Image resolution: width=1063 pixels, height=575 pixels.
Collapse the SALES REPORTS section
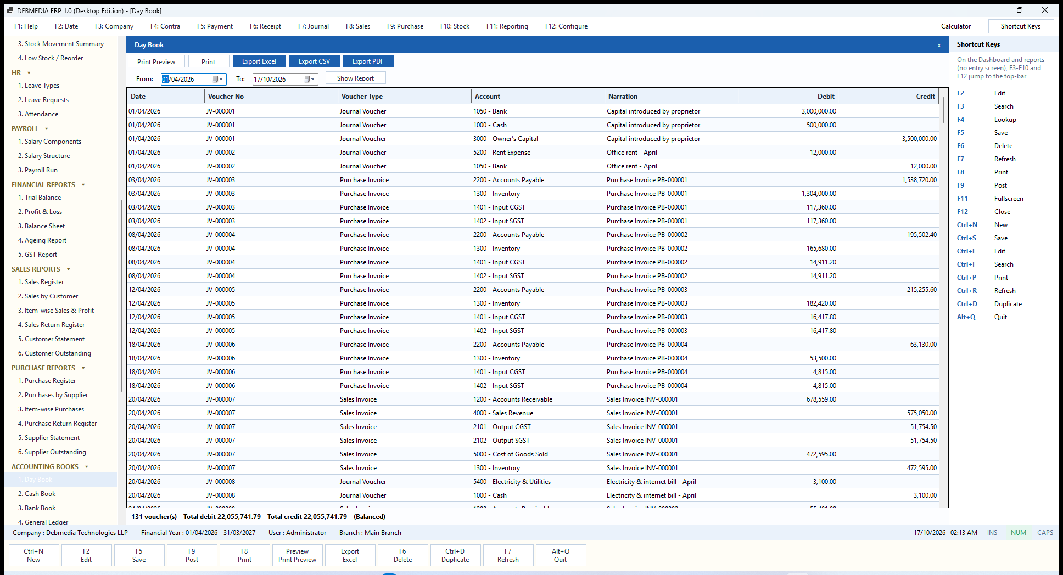click(x=69, y=269)
